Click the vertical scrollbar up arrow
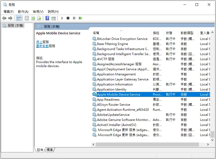The height and width of the screenshot is (159, 216). pyautogui.click(x=213, y=32)
